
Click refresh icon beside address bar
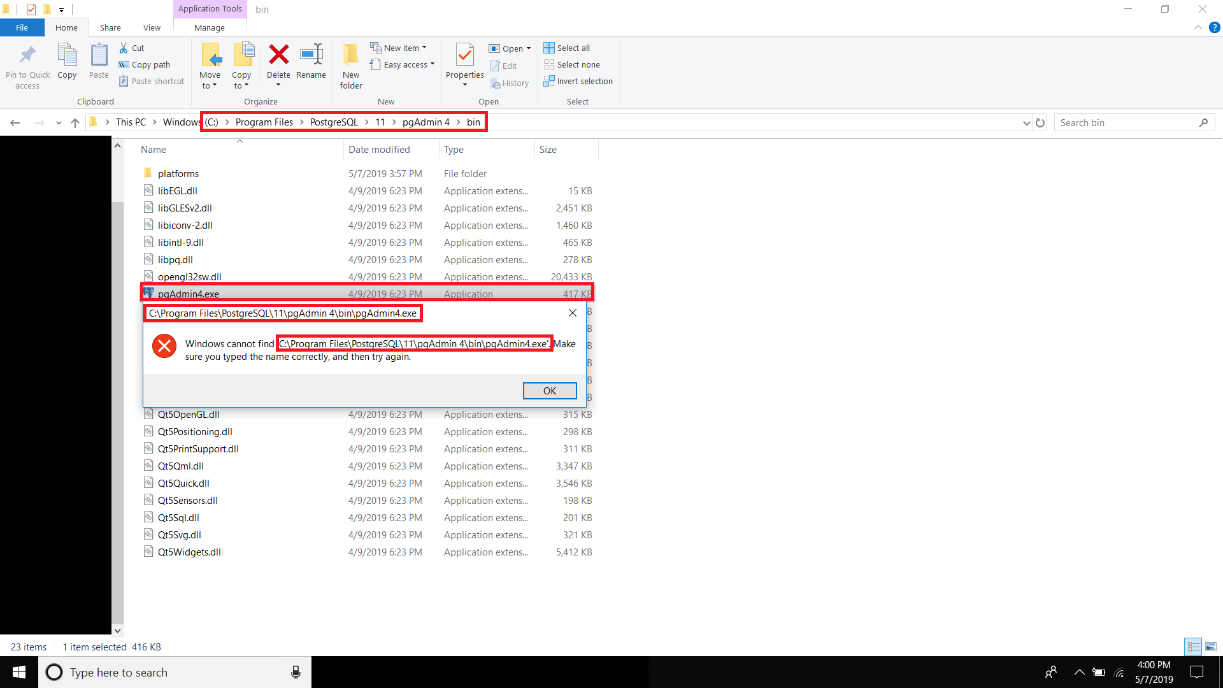1040,122
